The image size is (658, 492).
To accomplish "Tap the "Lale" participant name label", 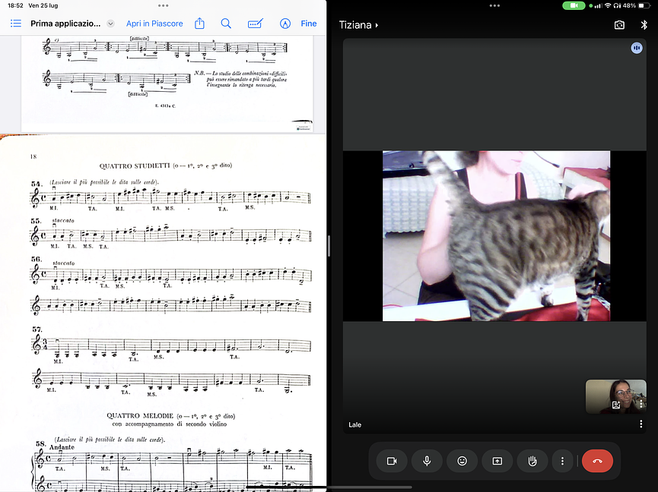I will pos(354,424).
